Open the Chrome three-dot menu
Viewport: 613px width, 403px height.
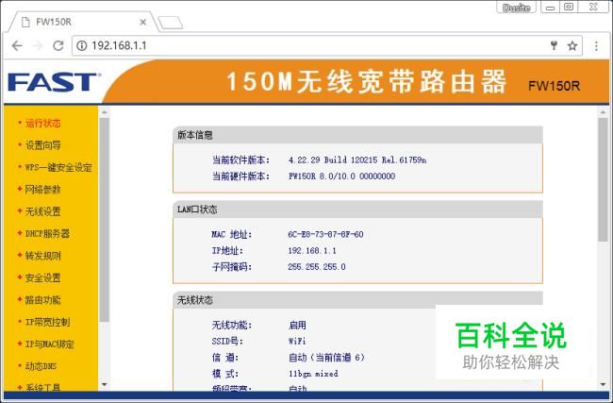[x=596, y=46]
